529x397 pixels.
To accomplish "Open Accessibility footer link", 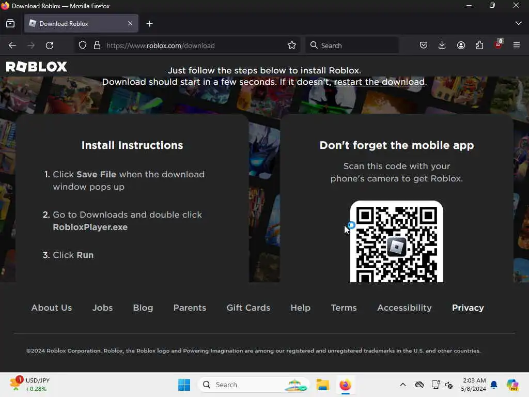I will click(x=404, y=308).
